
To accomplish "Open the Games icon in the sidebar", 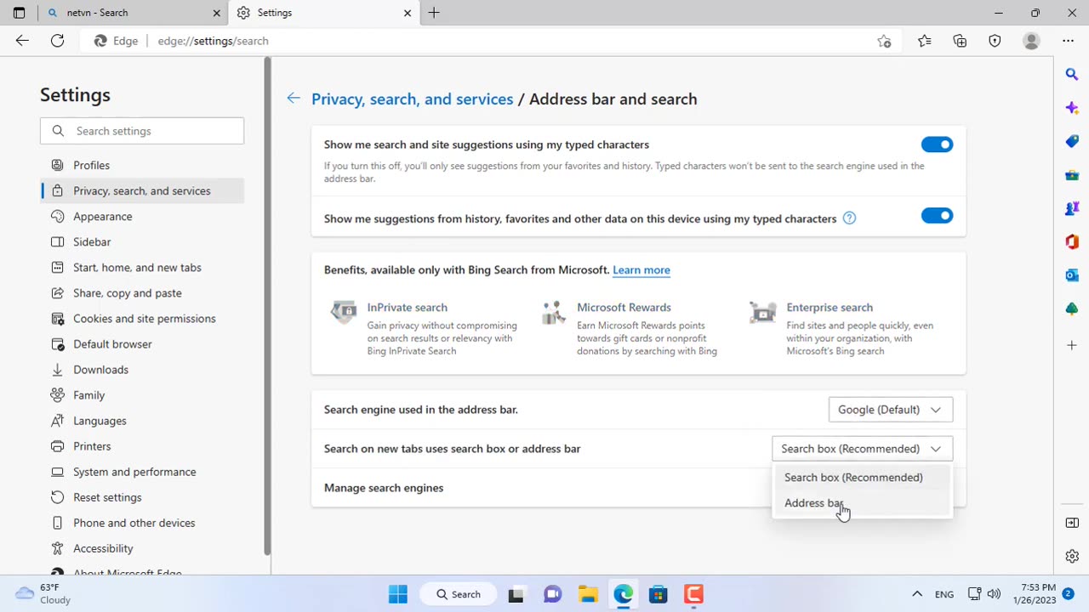I will [1072, 208].
